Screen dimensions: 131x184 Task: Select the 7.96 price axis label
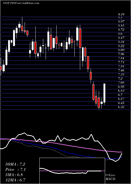[x=121, y=54]
